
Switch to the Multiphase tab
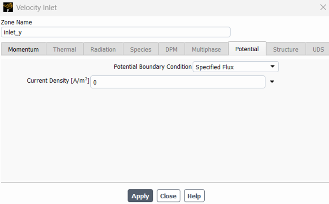[x=206, y=49]
